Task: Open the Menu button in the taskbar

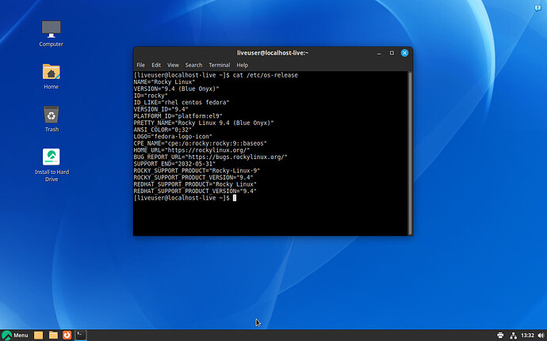Action: coord(15,335)
